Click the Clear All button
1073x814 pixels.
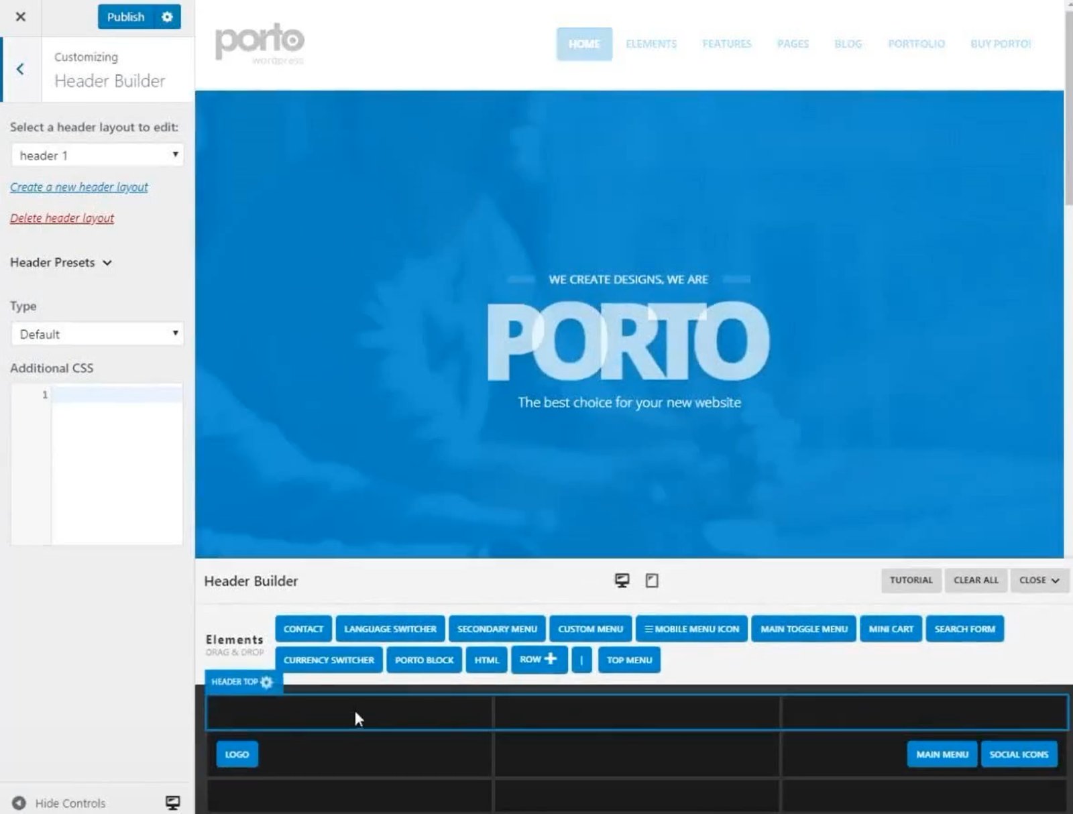[x=976, y=580]
